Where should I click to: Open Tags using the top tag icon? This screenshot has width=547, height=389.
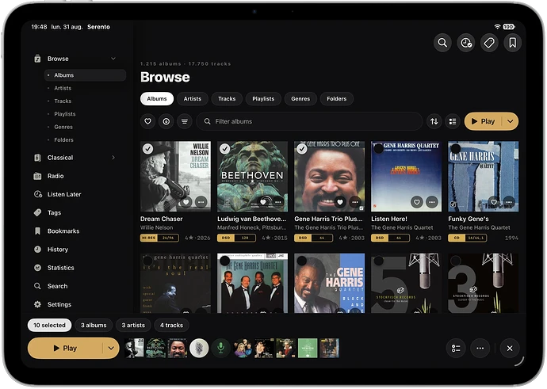489,43
